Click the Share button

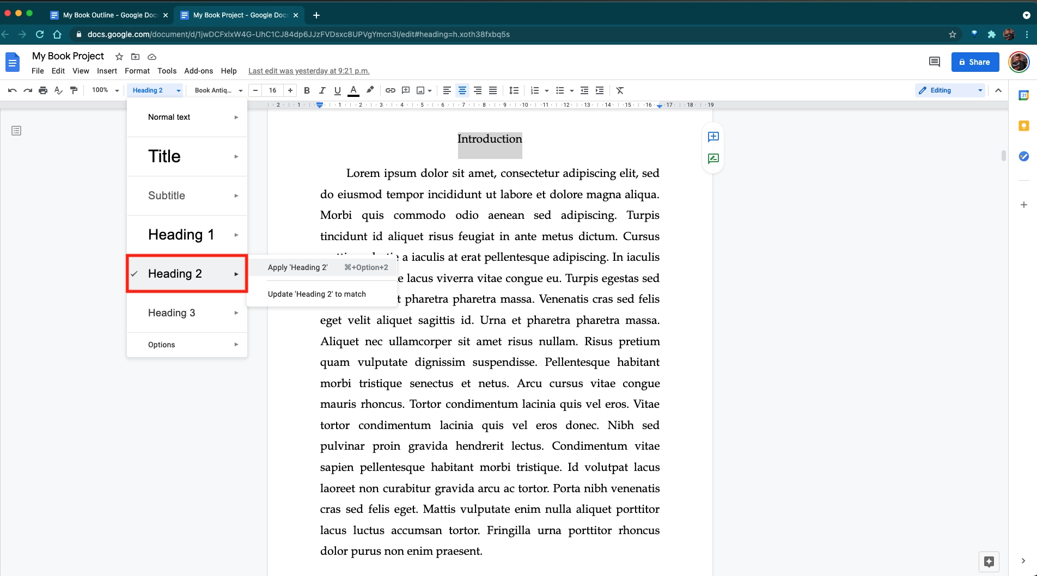pos(974,62)
